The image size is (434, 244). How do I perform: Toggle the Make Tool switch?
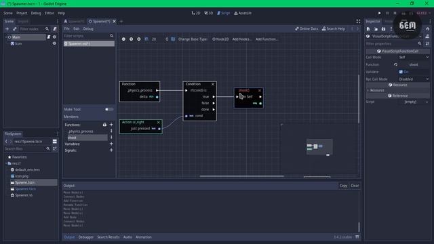(109, 109)
